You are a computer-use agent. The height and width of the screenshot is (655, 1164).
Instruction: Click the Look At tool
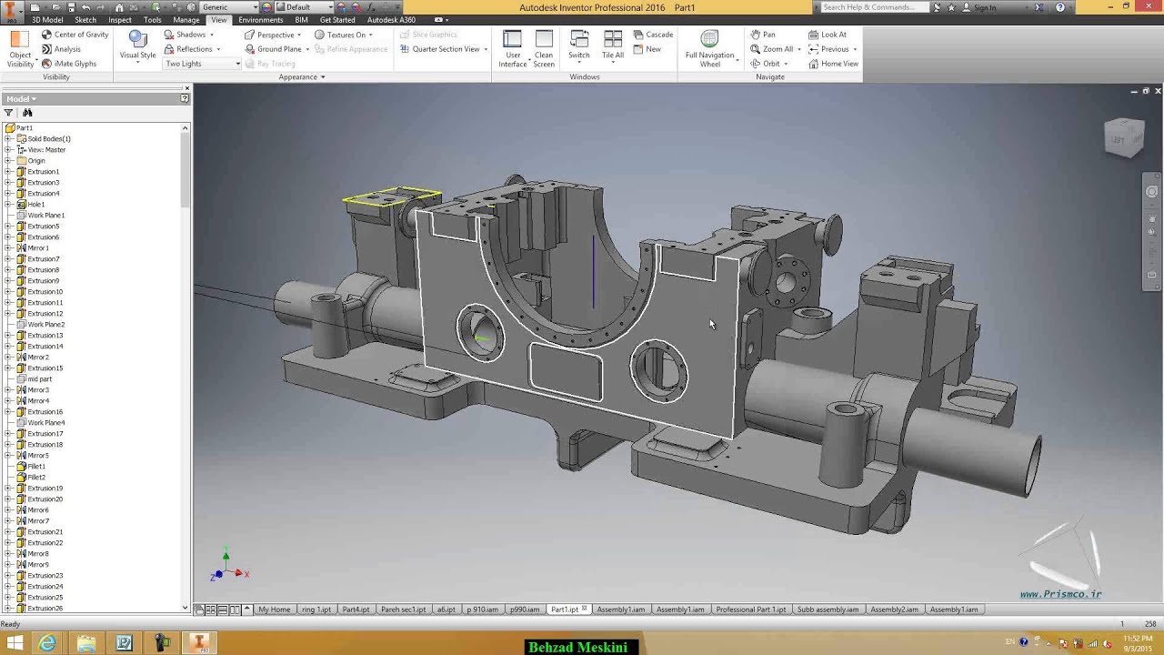click(x=828, y=35)
